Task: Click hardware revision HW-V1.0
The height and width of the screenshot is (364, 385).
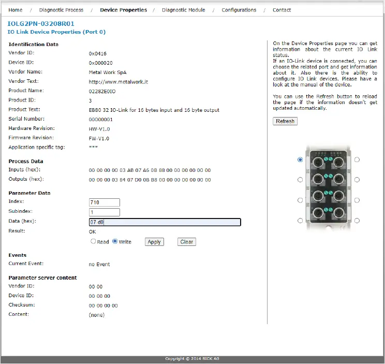Action: (99, 129)
